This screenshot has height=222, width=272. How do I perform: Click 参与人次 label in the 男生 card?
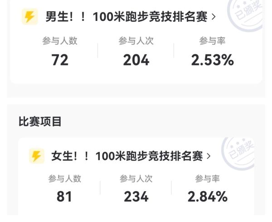(136, 41)
